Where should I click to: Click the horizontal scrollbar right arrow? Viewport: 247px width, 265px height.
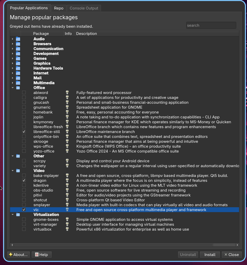click(x=237, y=245)
